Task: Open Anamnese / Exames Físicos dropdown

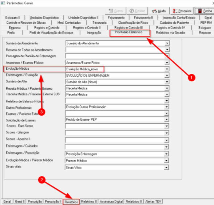Action: pyautogui.click(x=167, y=63)
